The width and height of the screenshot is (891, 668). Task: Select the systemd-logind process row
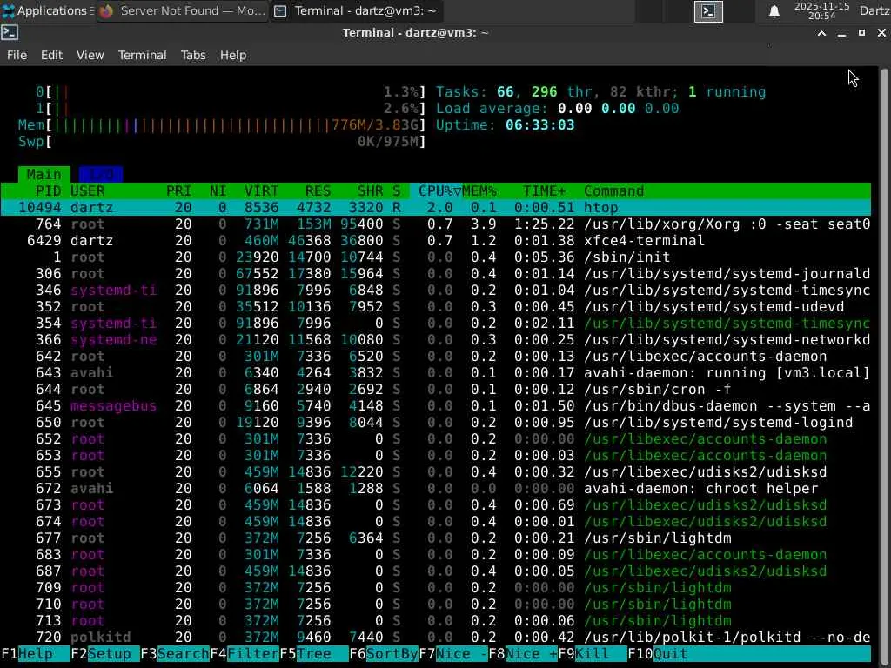[x=436, y=422]
